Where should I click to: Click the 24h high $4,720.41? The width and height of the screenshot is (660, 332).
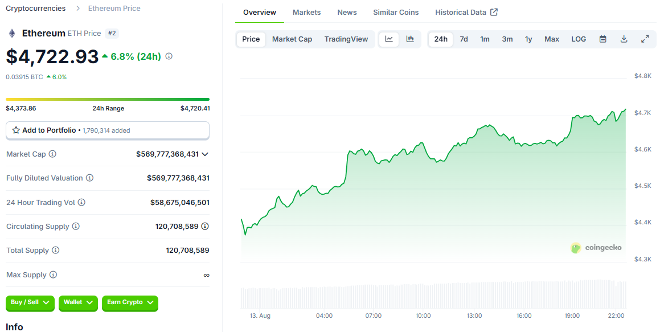click(195, 108)
